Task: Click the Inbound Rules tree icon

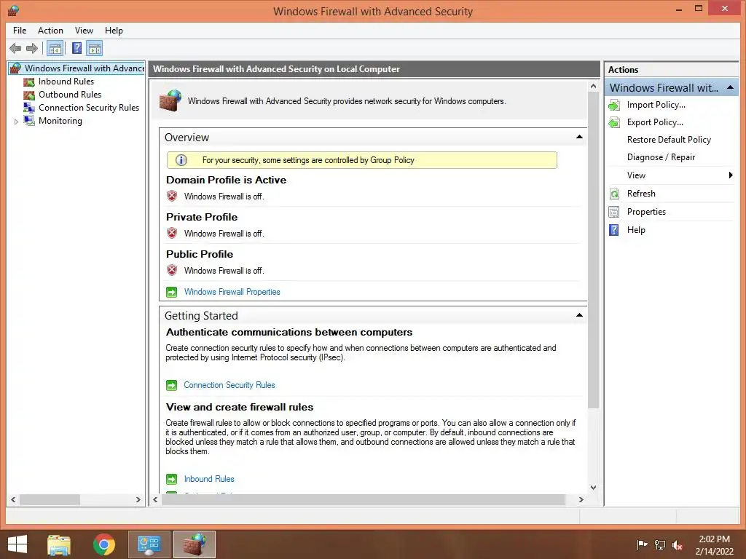Action: pyautogui.click(x=29, y=82)
